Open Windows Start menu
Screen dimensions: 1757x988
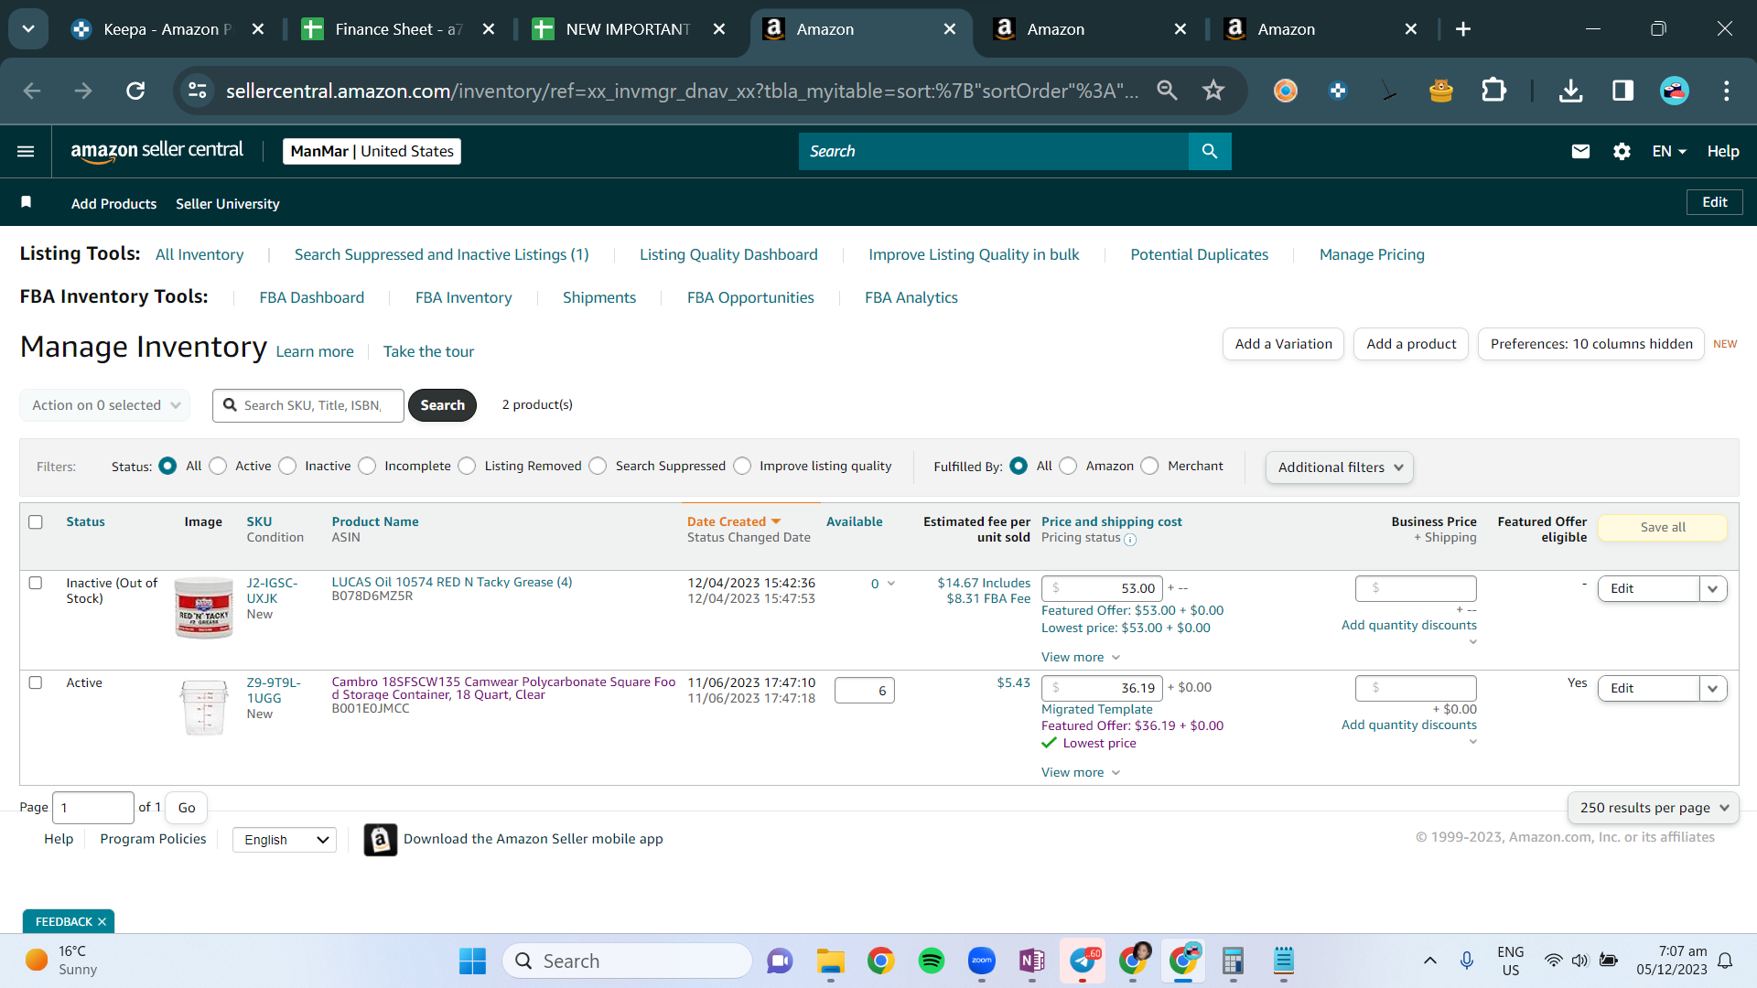pos(472,961)
